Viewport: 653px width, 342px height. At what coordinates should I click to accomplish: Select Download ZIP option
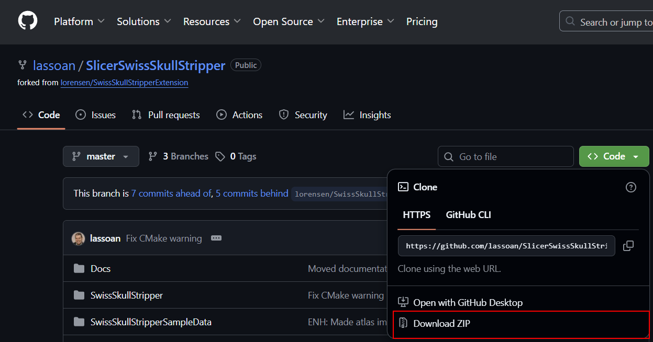click(441, 324)
